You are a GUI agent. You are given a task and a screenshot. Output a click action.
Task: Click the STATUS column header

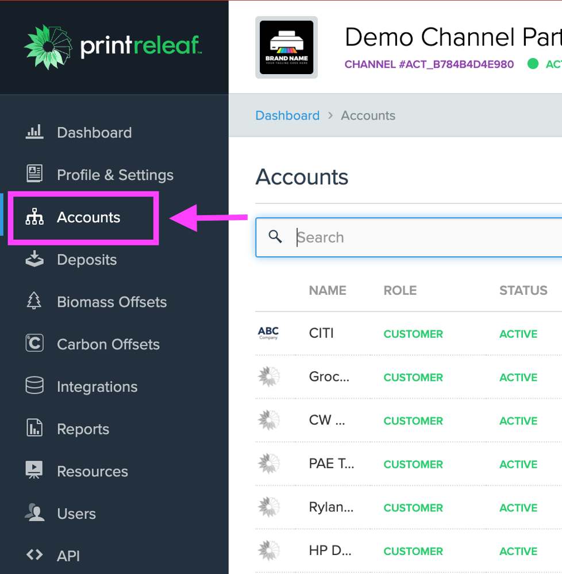(523, 290)
